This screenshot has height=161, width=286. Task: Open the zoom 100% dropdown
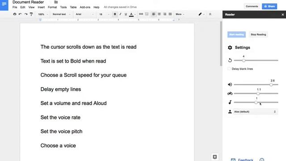point(43,14)
